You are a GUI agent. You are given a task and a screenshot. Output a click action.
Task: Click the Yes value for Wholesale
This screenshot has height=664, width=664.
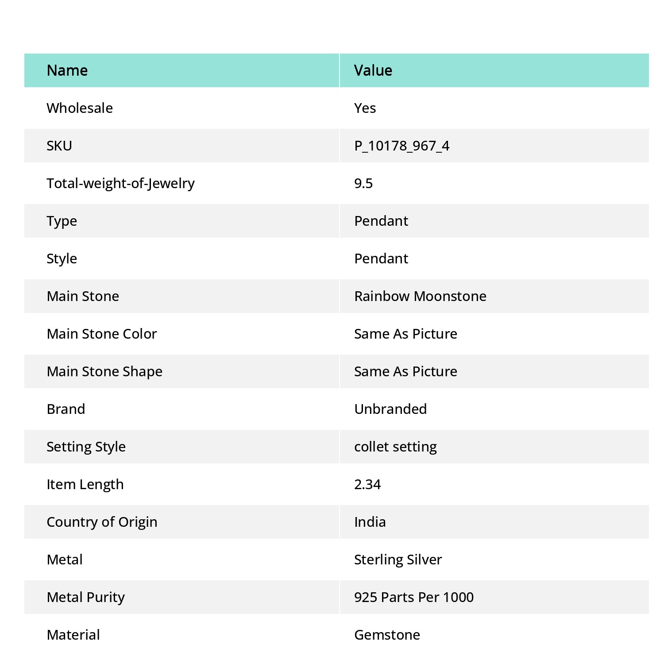pyautogui.click(x=365, y=108)
